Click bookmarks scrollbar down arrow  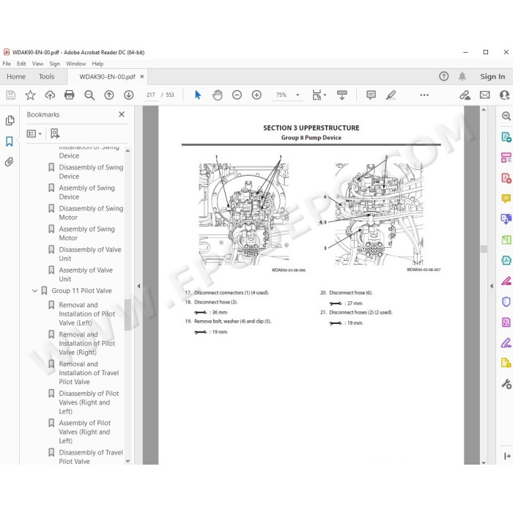(x=128, y=461)
